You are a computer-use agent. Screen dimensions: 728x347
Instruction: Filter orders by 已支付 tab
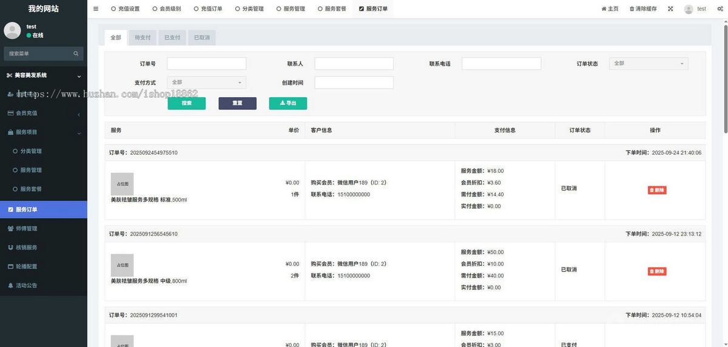[x=172, y=38]
